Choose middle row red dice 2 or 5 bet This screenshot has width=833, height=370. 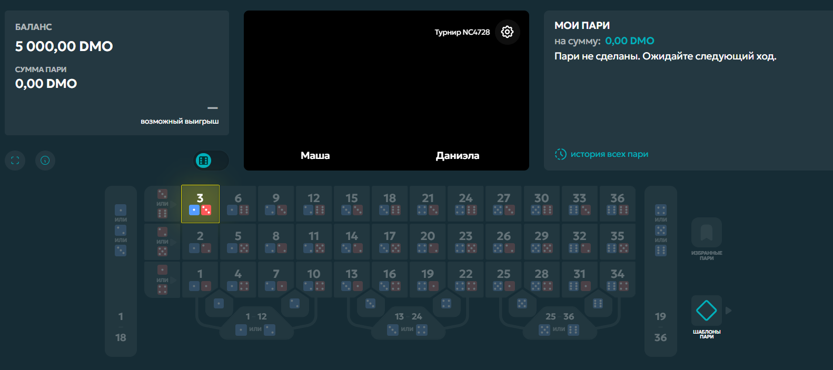[163, 242]
